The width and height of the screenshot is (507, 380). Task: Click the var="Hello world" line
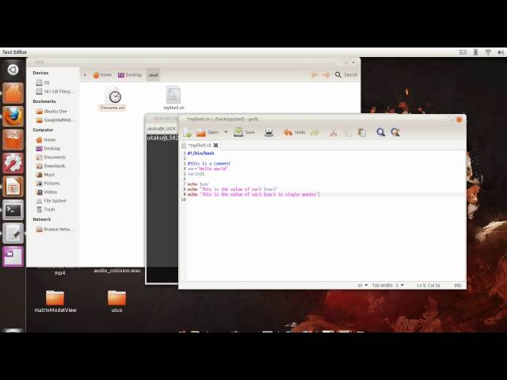pos(208,169)
